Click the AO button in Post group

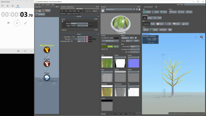click(x=146, y=30)
